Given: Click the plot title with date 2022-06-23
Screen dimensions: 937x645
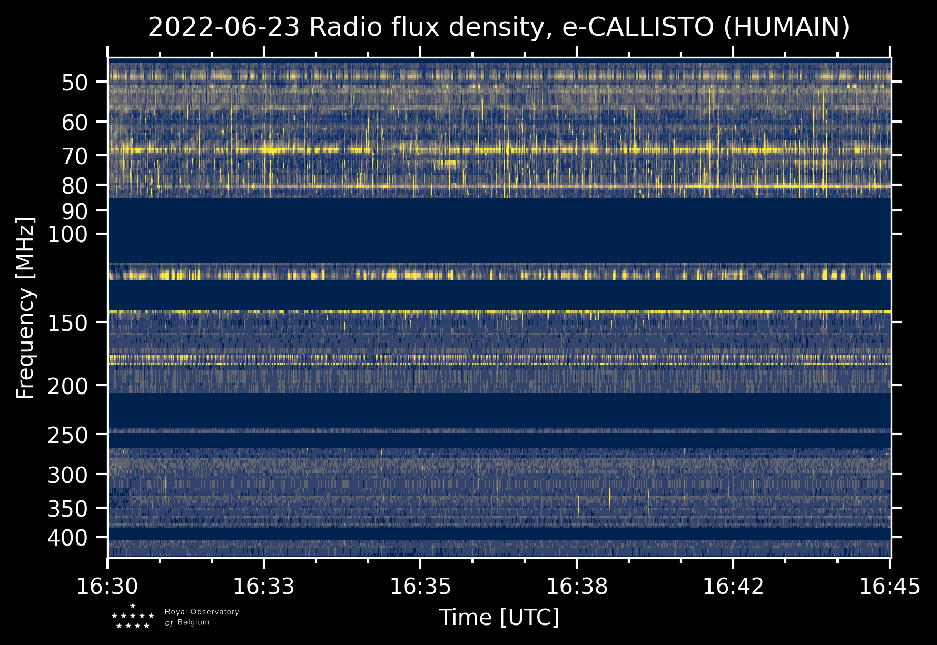Looking at the screenshot, I should click(499, 27).
